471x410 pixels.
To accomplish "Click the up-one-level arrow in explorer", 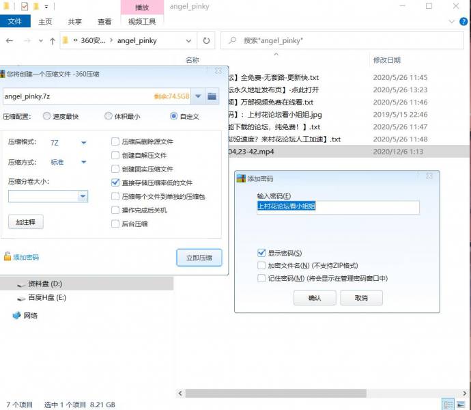I will 52,41.
